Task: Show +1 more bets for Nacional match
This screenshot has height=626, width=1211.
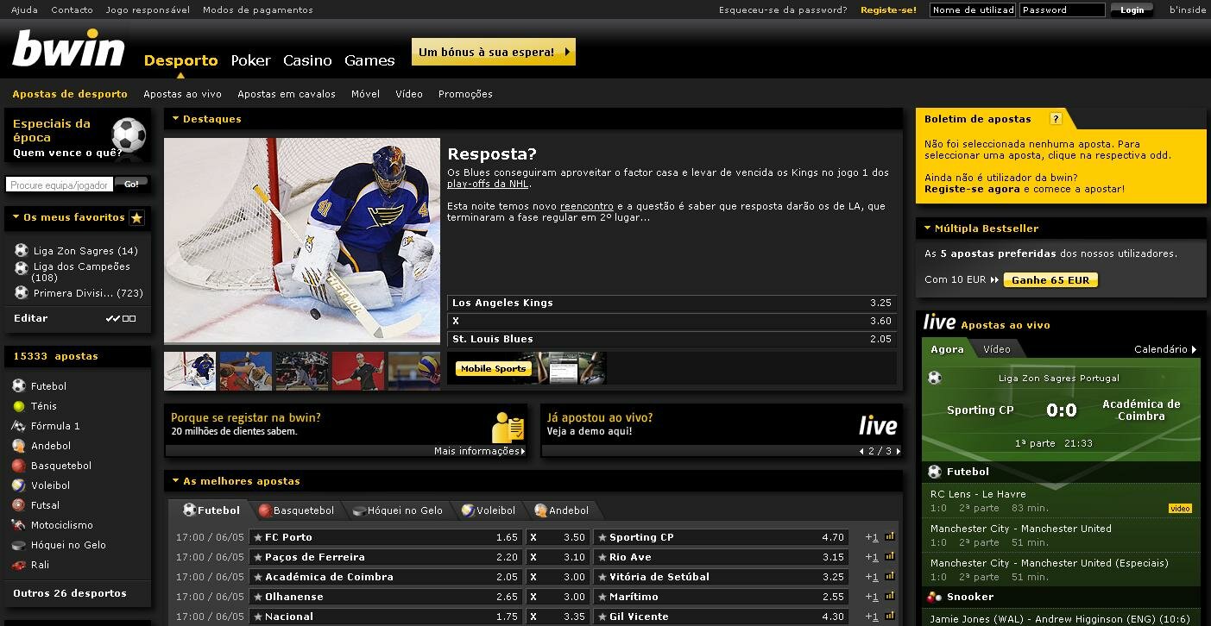Action: [872, 617]
